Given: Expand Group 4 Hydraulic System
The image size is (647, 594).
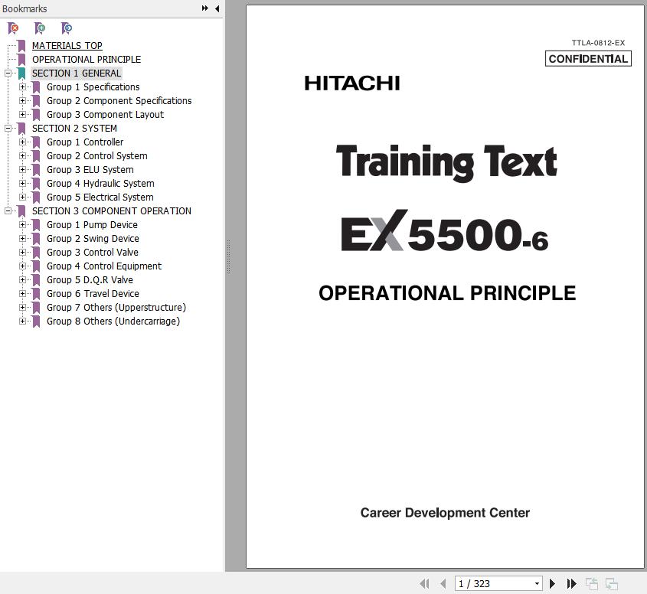Looking at the screenshot, I should (22, 183).
